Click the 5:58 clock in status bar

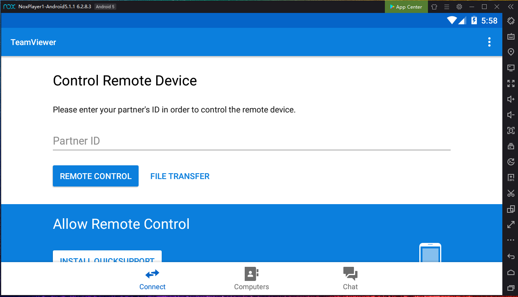click(x=489, y=21)
